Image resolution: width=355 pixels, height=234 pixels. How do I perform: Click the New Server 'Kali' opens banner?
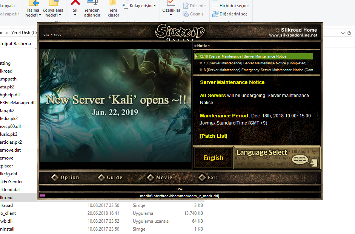[115, 105]
